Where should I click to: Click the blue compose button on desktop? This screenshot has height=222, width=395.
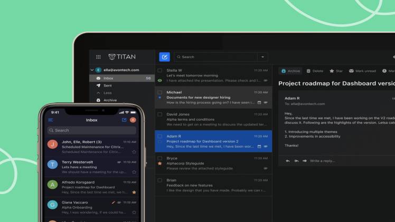tap(164, 57)
